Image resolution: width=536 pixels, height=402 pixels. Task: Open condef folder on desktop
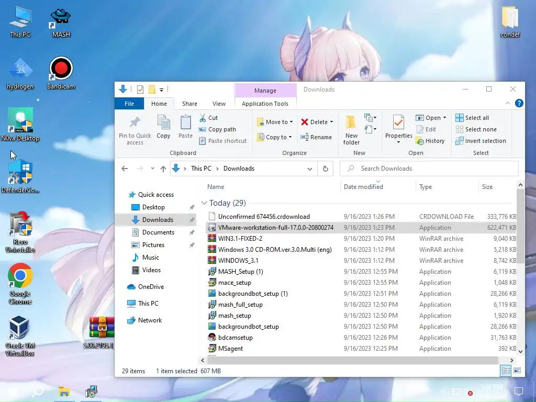tap(510, 22)
